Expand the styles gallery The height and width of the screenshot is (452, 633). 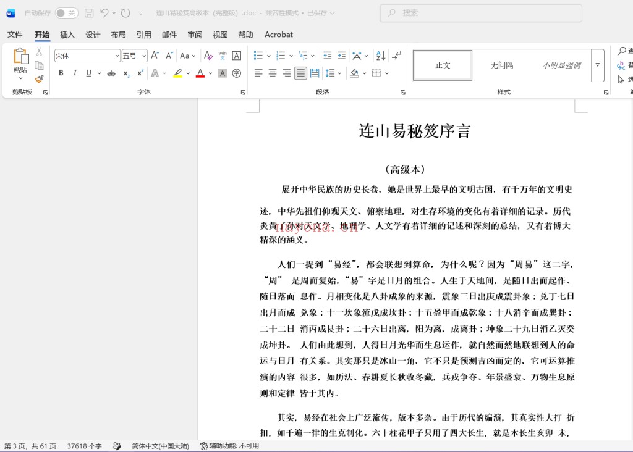(598, 65)
